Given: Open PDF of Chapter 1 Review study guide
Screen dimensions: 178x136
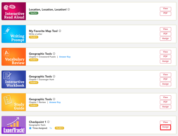Looking at the screenshot, I should 165,102.
